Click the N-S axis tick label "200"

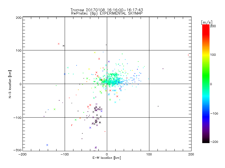[19, 18]
